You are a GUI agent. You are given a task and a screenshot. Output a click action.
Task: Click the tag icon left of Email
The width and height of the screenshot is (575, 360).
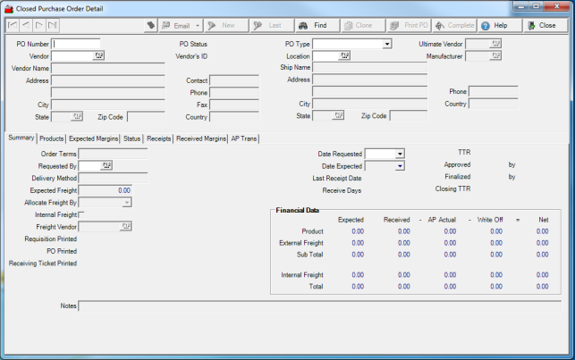(x=152, y=26)
